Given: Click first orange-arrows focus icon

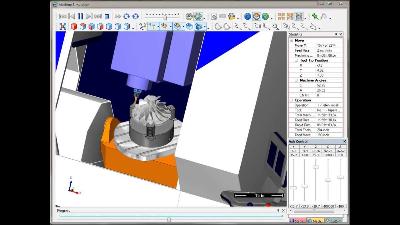Looking at the screenshot, I should click(x=281, y=17).
